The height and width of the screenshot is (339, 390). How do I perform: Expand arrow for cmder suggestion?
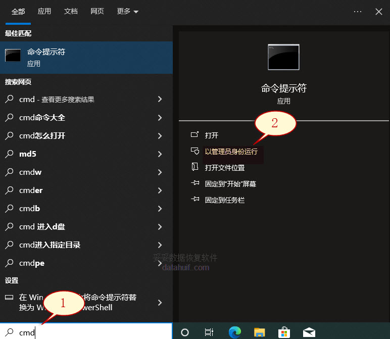[160, 190]
